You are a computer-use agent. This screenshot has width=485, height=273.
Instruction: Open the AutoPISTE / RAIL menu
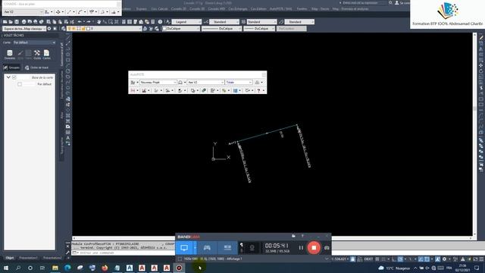click(281, 9)
